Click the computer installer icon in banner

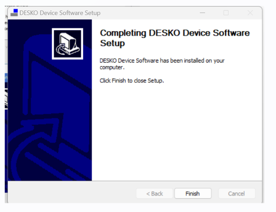tap(67, 44)
